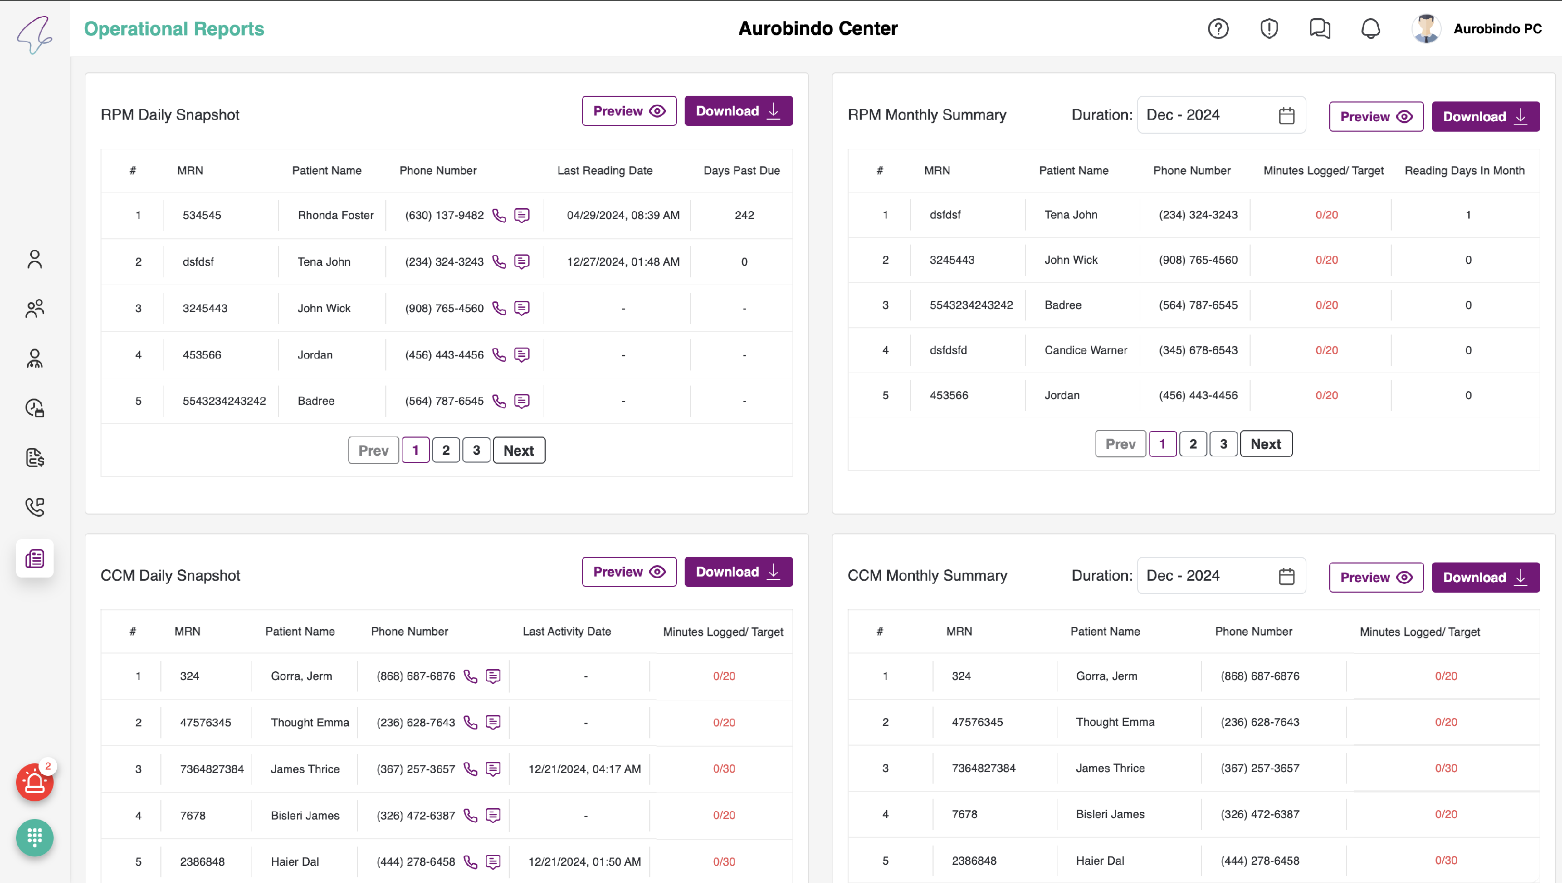Call Gorra, Jerm via phone icon
This screenshot has width=1562, height=883.
470,676
